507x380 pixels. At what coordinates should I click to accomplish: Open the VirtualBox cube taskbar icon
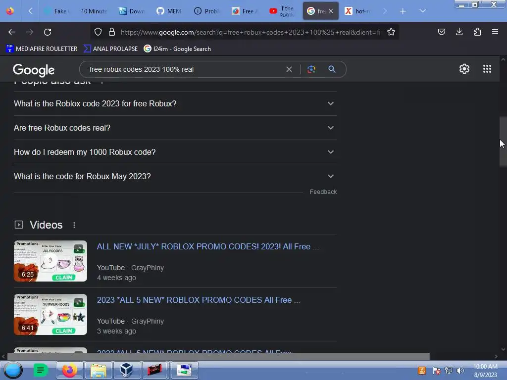point(126,370)
